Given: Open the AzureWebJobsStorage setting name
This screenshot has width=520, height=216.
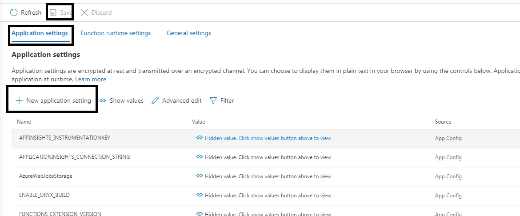Looking at the screenshot, I should [45, 176].
